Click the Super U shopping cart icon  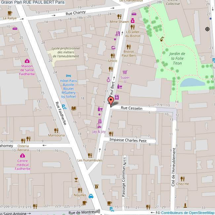click(125, 72)
